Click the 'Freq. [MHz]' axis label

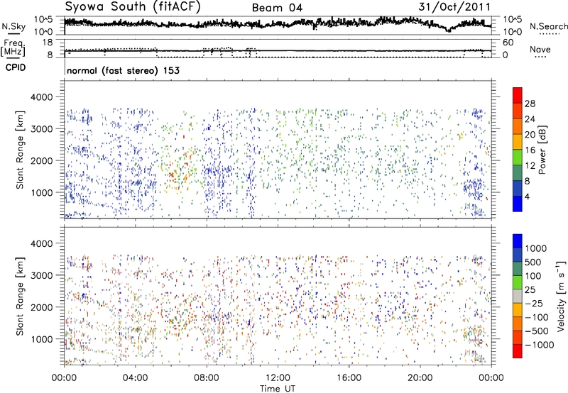pos(13,48)
